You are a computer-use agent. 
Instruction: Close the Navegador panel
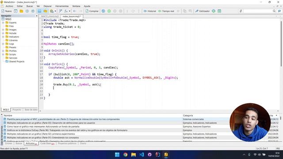pyautogui.click(x=37, y=16)
